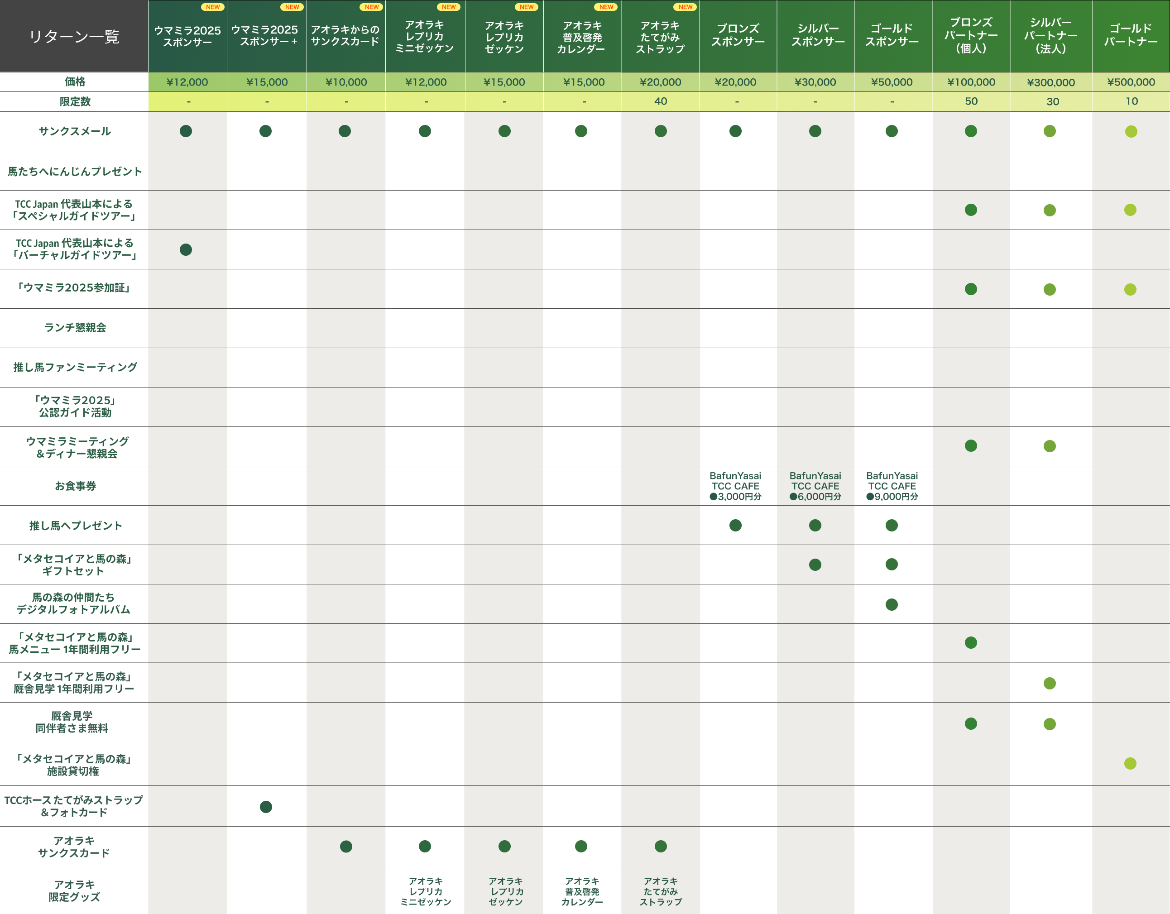
Task: Click the ¥10,000 price cell
Action: 346,82
